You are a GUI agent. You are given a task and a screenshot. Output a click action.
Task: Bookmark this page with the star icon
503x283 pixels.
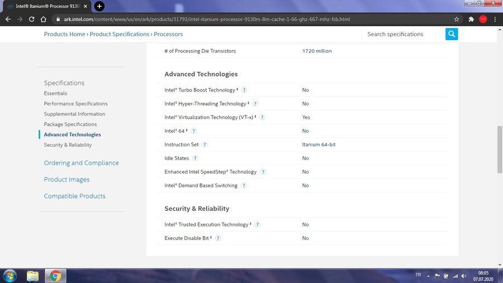click(x=457, y=19)
